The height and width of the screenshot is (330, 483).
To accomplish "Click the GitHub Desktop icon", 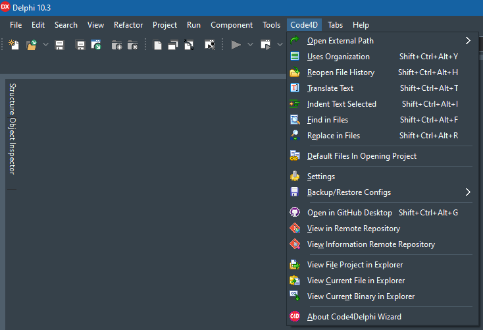I will (295, 212).
